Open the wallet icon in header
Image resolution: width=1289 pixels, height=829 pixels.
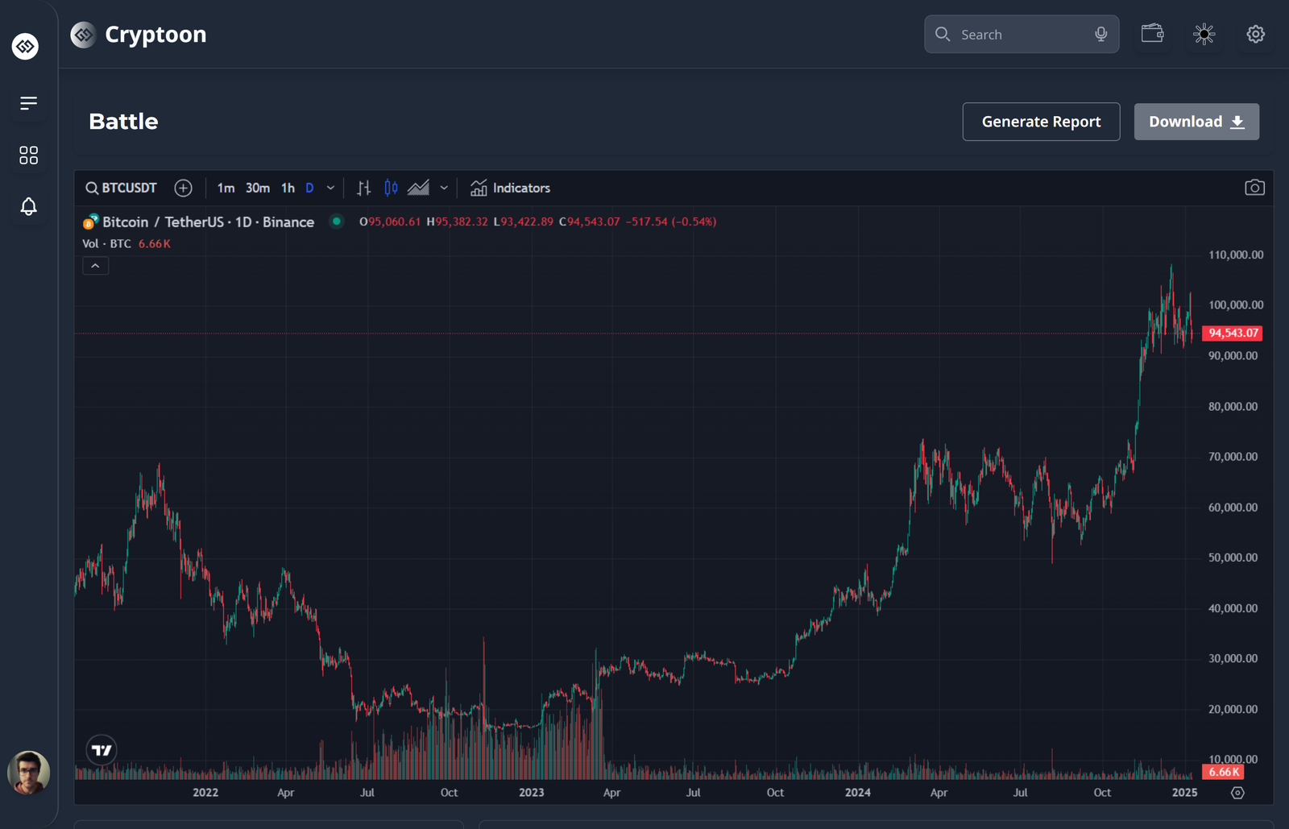pyautogui.click(x=1152, y=34)
